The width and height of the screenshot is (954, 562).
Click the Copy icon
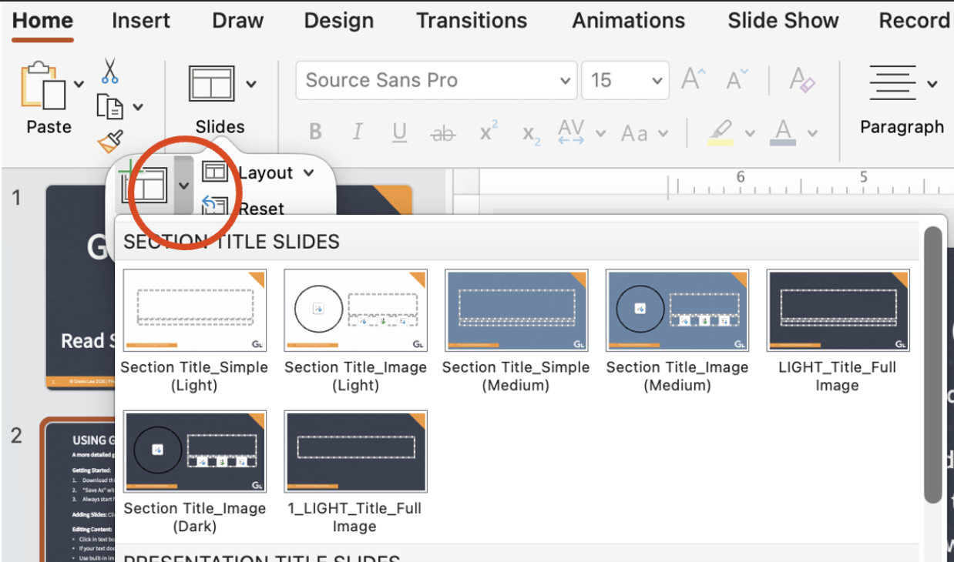[109, 106]
